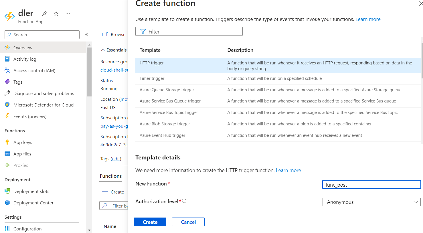Click the App keys key icon
Viewport: 423px width, 233px height.
click(x=7, y=142)
